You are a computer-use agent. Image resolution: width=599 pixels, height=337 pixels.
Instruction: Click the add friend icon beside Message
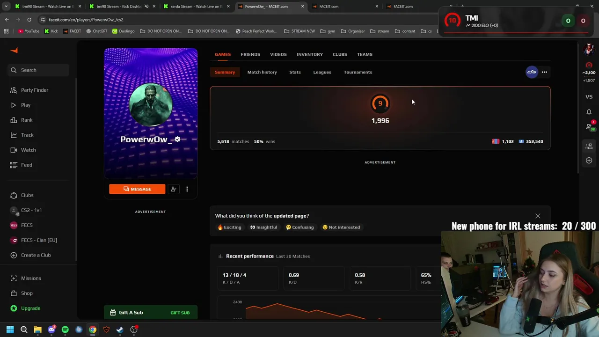(x=174, y=189)
